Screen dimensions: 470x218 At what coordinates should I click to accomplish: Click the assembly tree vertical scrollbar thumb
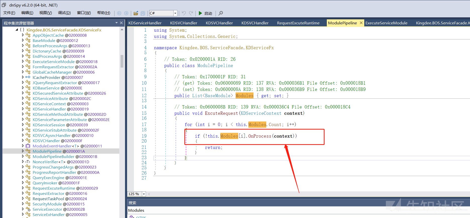pyautogui.click(x=122, y=61)
